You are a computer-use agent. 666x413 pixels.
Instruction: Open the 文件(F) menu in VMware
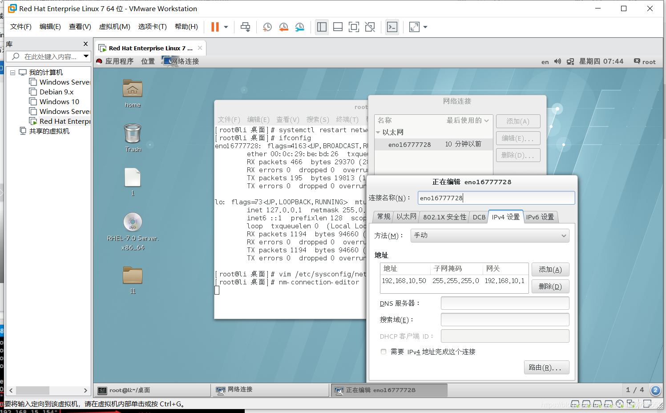click(21, 27)
